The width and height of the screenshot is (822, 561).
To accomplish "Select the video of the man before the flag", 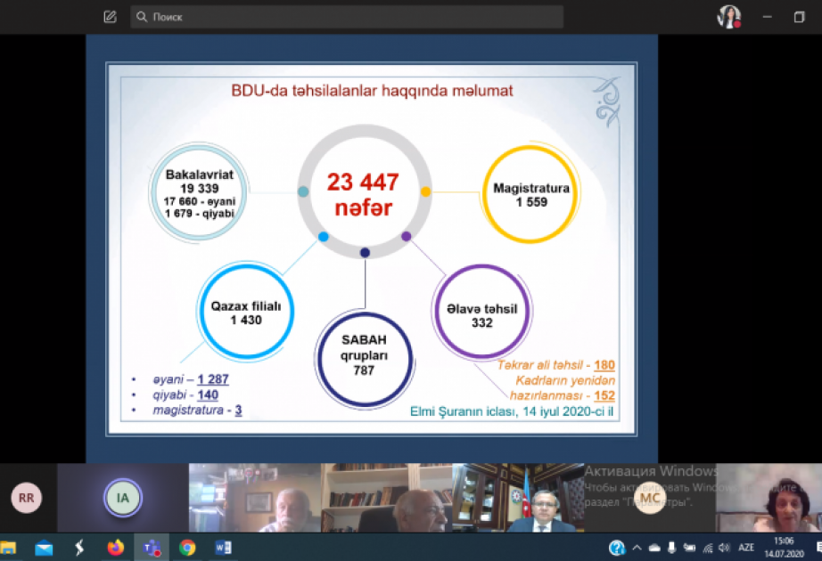I will (x=519, y=498).
